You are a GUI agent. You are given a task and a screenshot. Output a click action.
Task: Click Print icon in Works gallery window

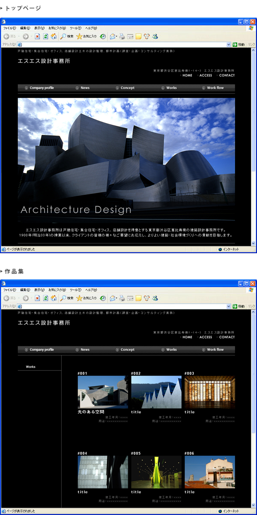tap(122, 298)
